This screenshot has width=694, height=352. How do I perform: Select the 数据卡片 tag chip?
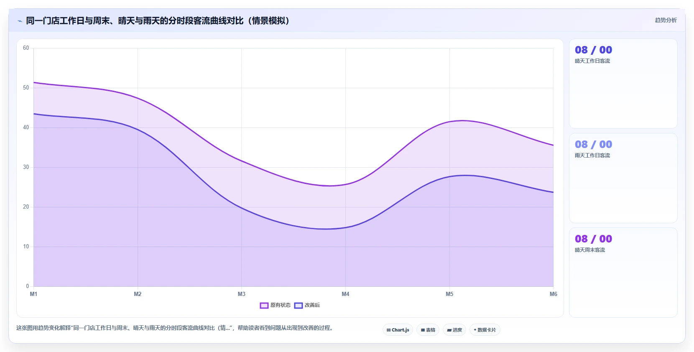point(485,330)
